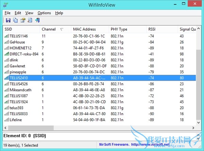The width and height of the screenshot is (204, 151).
Task: Sort by Channel column header
Action: (55, 29)
